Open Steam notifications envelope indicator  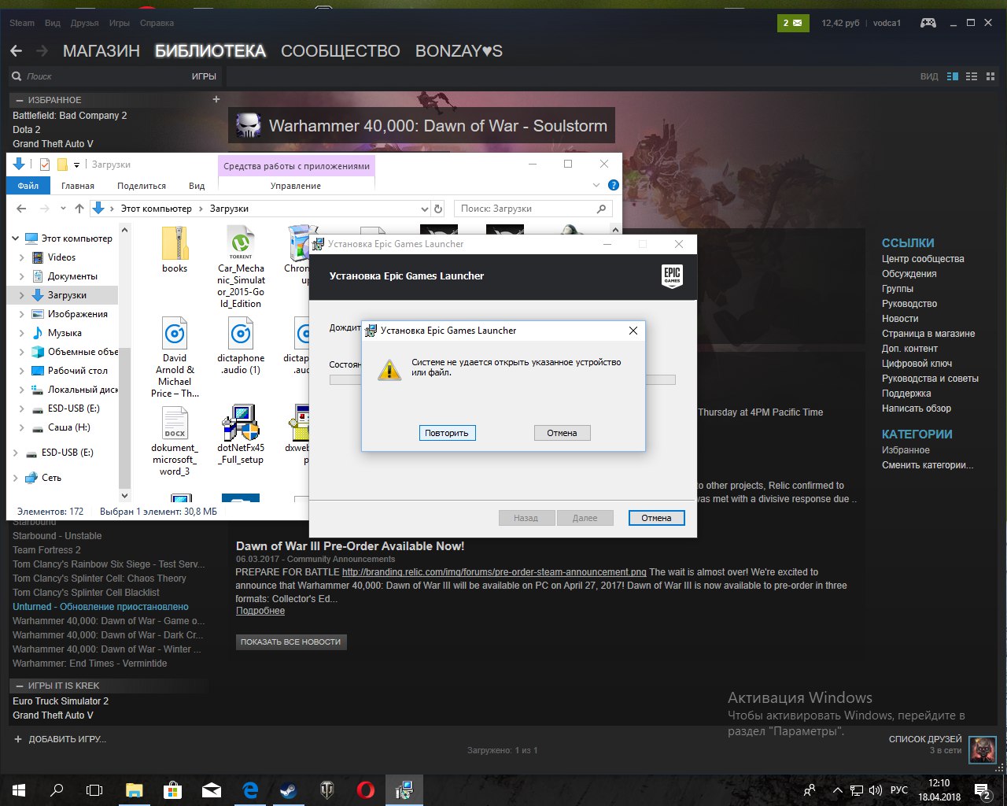point(792,23)
